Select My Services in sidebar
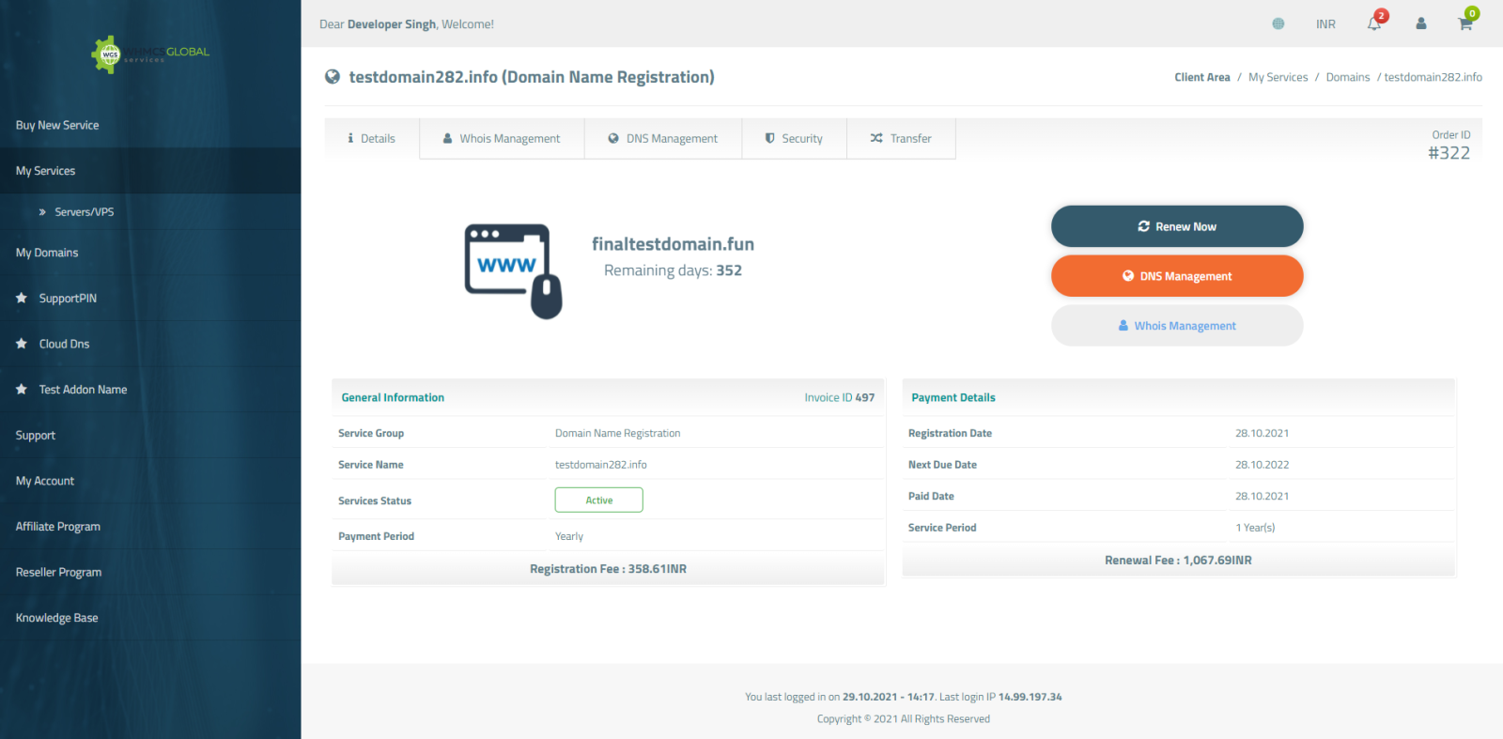The image size is (1503, 739). coord(150,171)
